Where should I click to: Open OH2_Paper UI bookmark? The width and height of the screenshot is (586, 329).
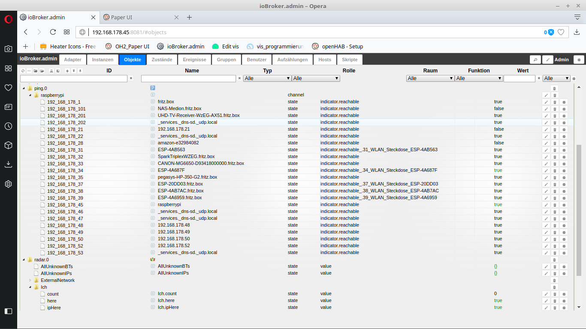coord(127,46)
